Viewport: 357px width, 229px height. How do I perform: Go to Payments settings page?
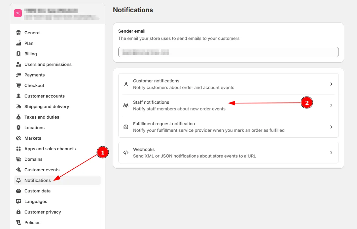[34, 75]
